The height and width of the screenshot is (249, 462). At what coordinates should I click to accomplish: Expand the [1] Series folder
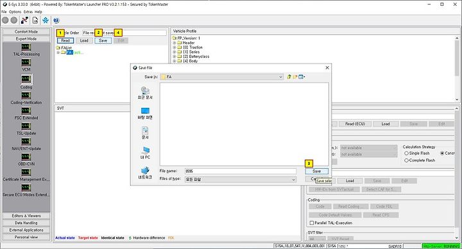(x=174, y=52)
